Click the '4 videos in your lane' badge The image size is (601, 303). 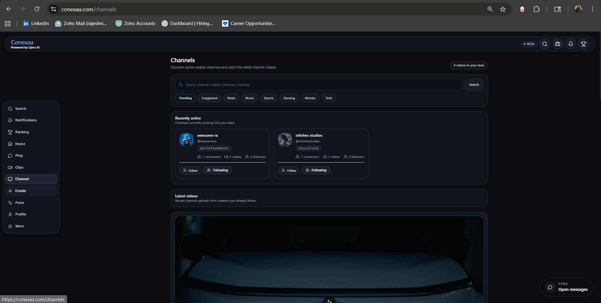[x=469, y=65]
